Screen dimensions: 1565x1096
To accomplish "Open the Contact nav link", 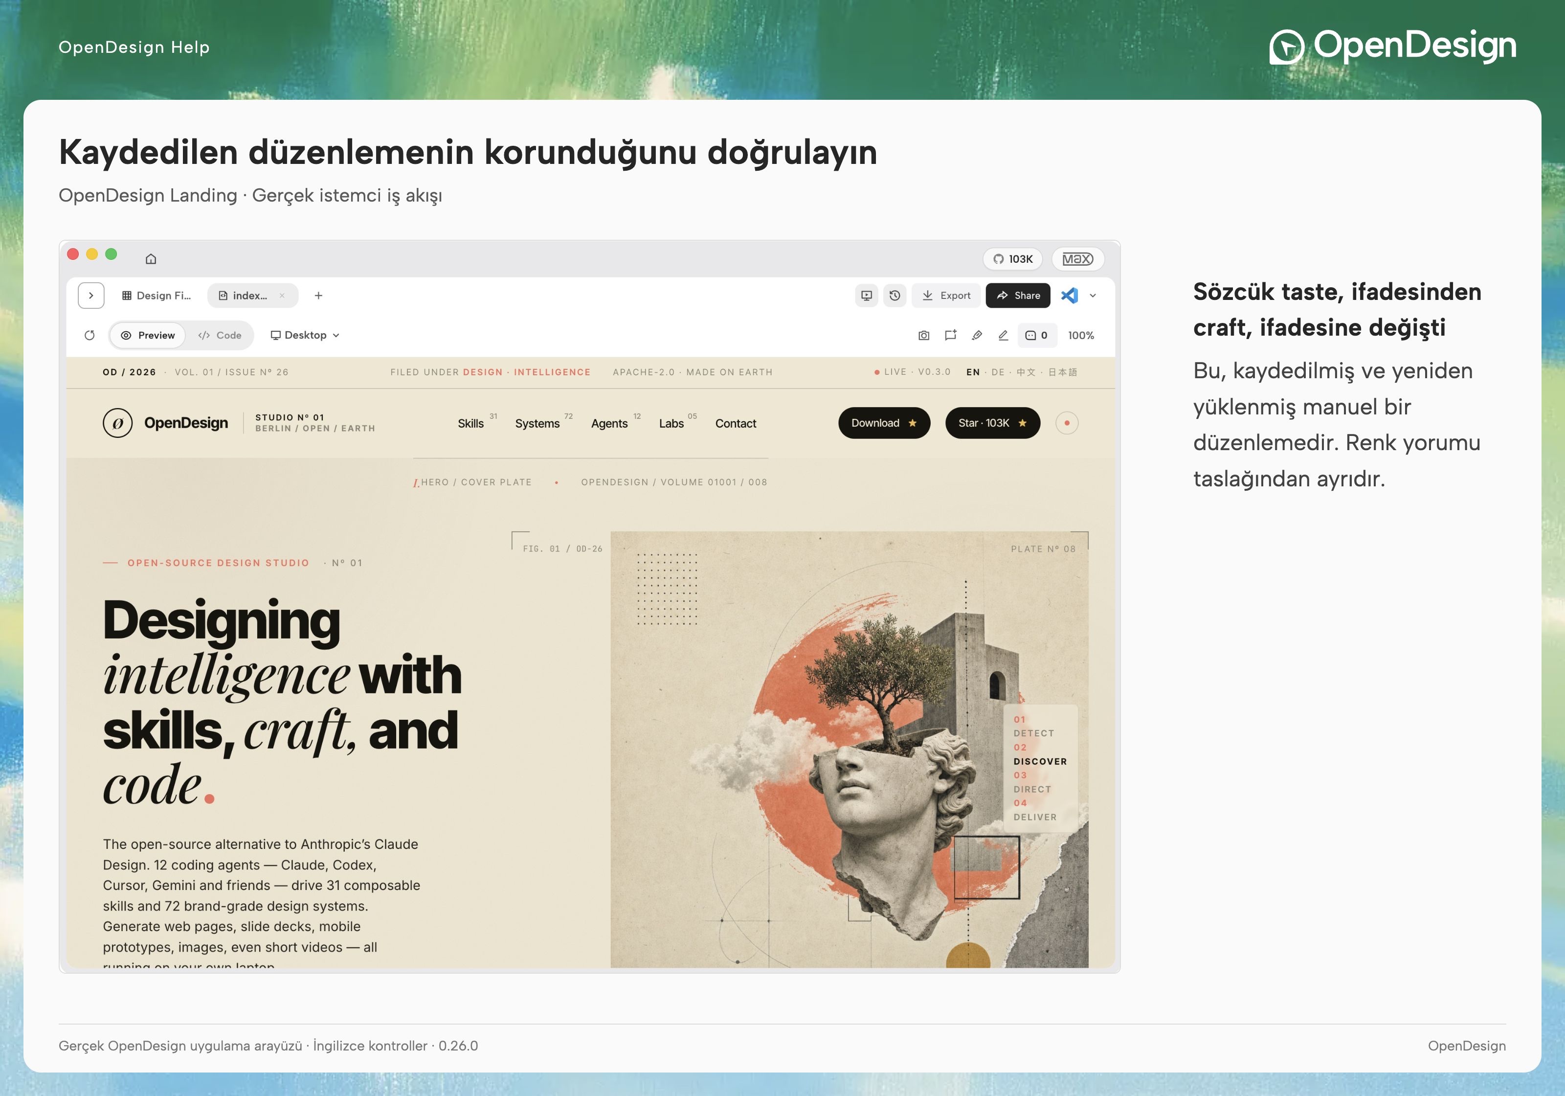I will [736, 424].
